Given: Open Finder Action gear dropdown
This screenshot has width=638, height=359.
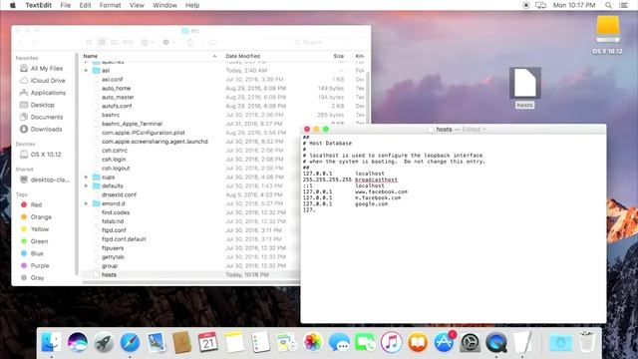Looking at the screenshot, I should click(168, 42).
